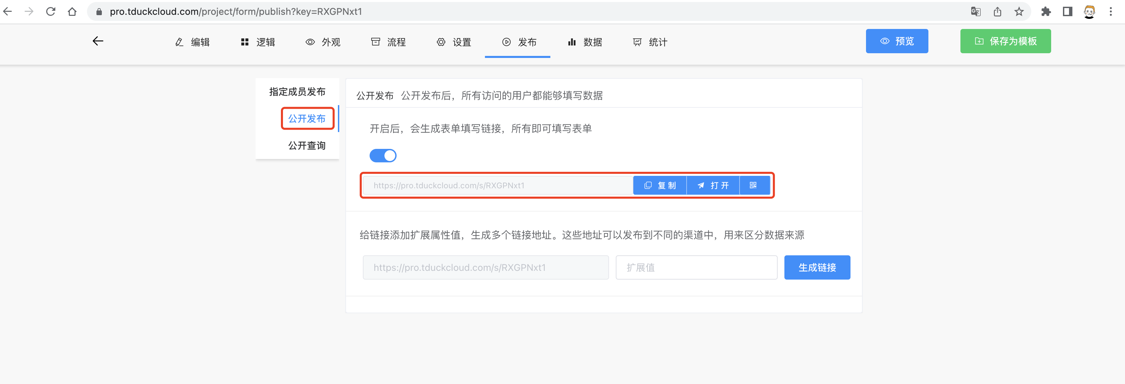
Task: Click the share page icon
Action: coord(998,12)
